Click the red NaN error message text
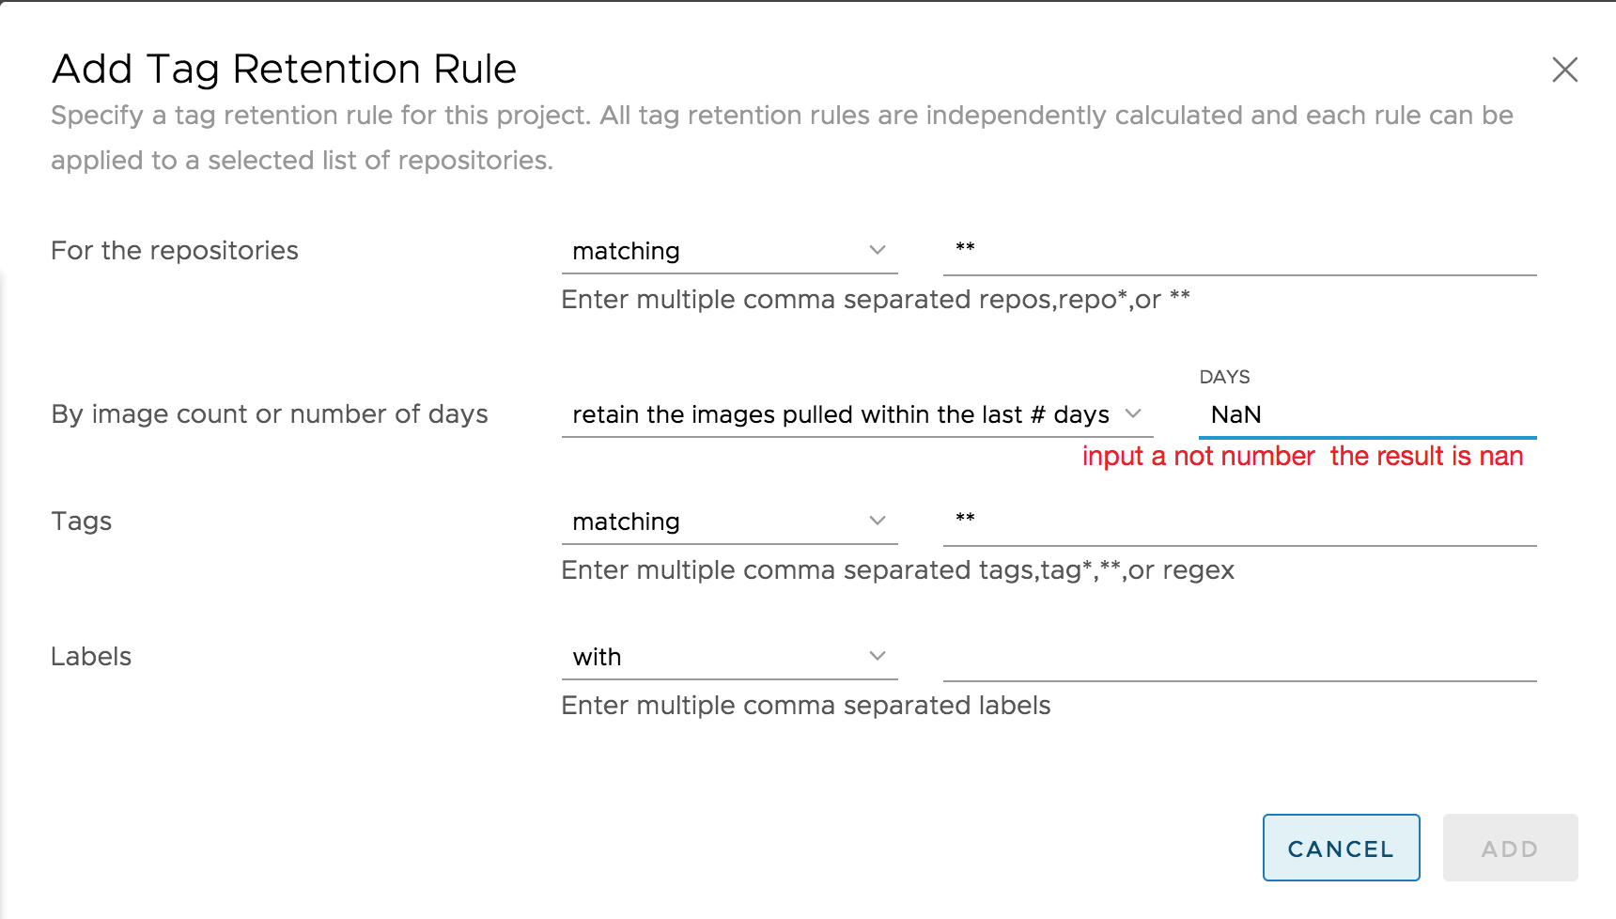 [1304, 457]
